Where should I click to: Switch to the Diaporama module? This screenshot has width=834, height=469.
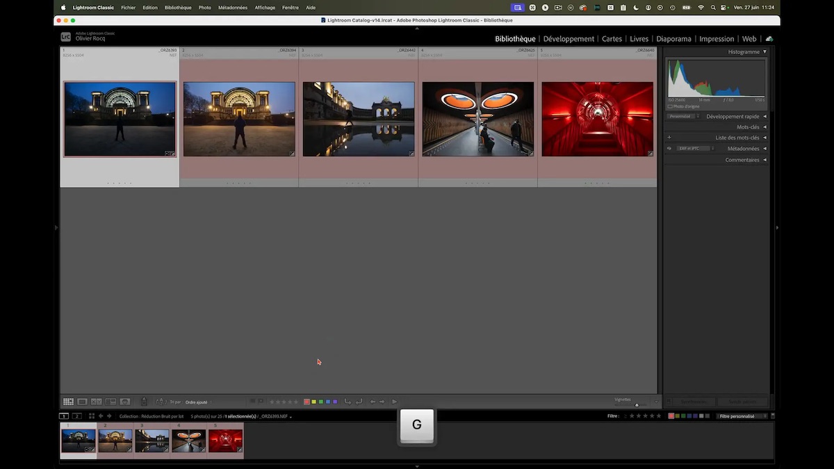[673, 39]
